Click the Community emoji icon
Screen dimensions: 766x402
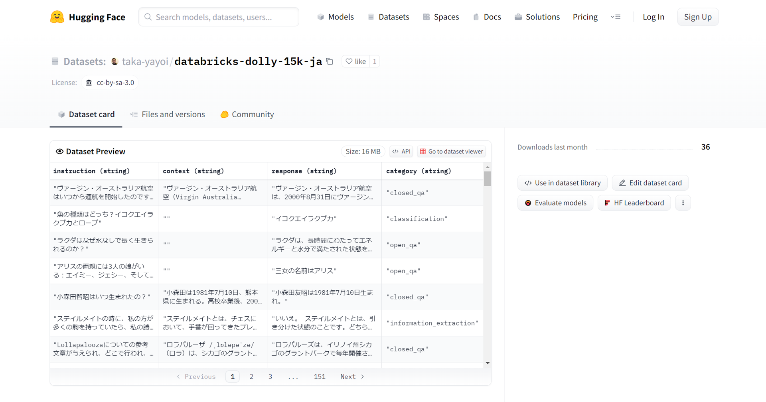tap(225, 114)
